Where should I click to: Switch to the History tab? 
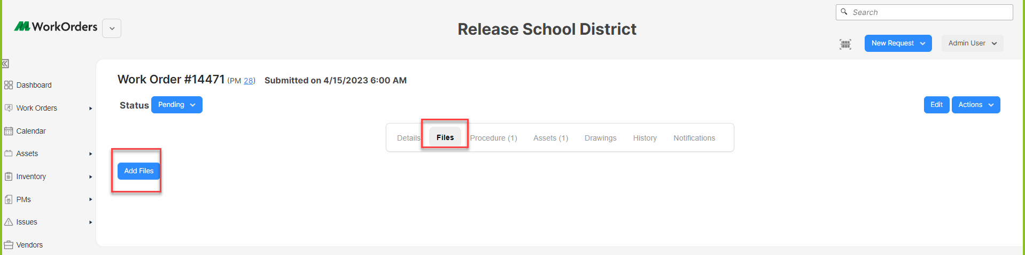click(x=644, y=138)
